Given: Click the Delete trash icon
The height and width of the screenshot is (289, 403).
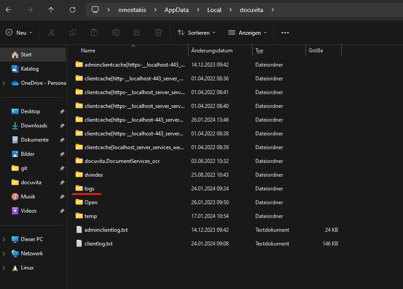Looking at the screenshot, I should [158, 32].
